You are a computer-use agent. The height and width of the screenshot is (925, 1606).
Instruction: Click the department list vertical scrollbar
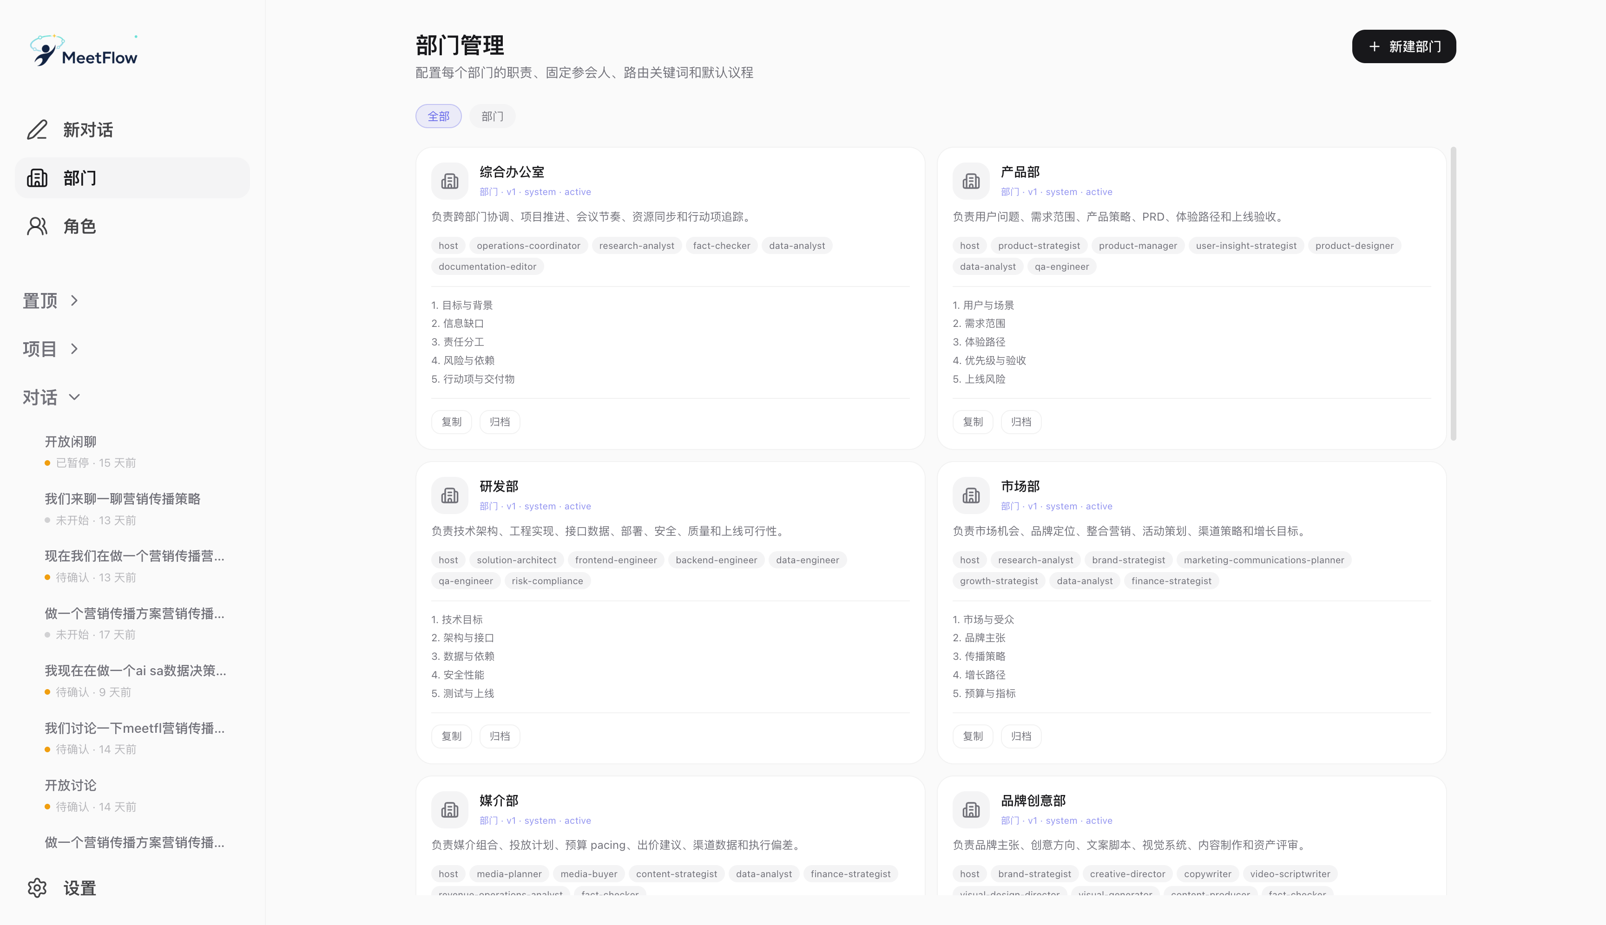1454,293
